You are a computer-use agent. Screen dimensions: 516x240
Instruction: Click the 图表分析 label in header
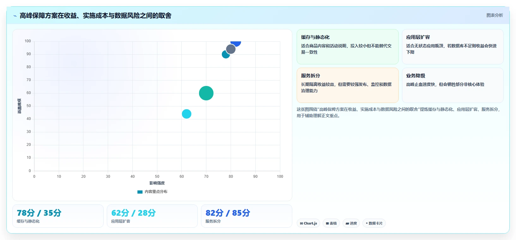coord(495,15)
